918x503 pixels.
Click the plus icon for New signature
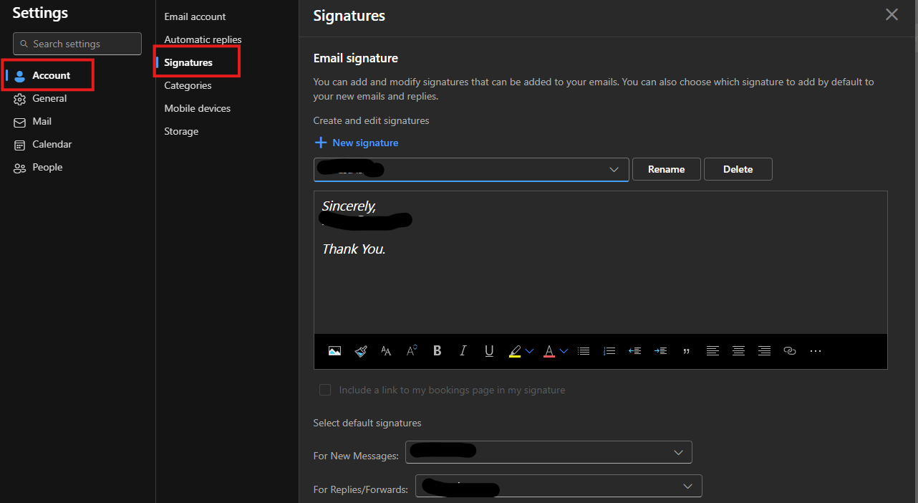pos(321,143)
